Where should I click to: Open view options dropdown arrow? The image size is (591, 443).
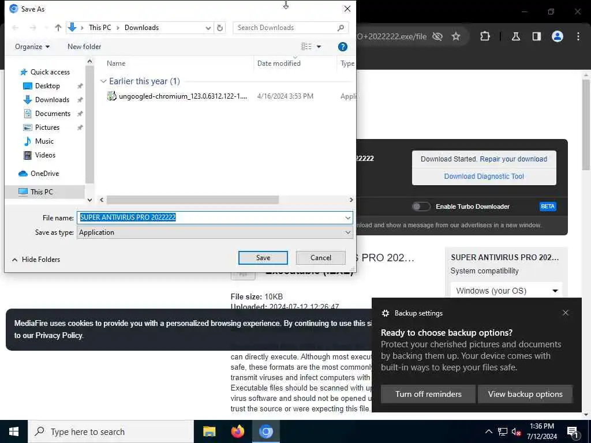(319, 47)
